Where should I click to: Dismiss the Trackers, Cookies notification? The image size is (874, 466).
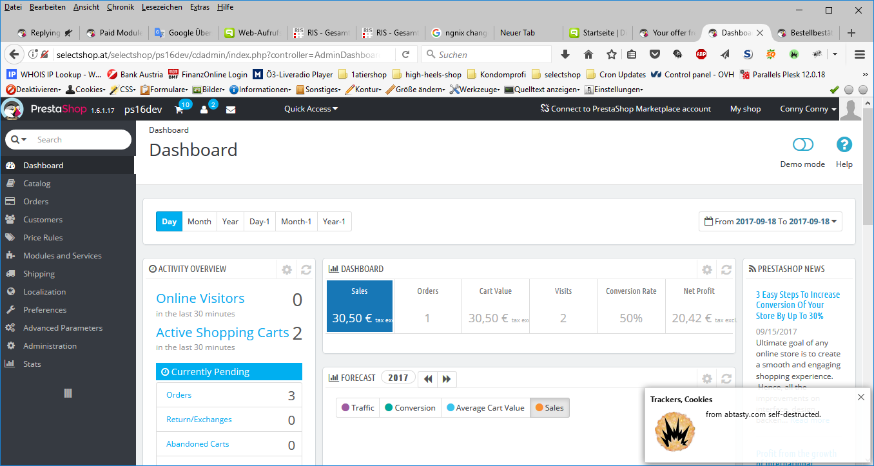tap(861, 397)
